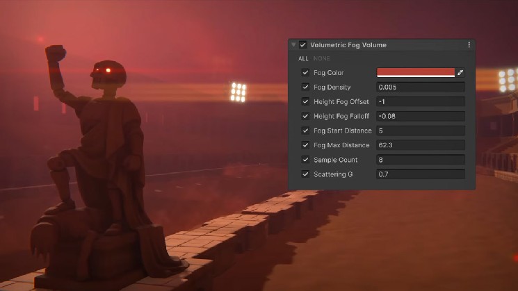Toggle the Height Fog Falloff override
The image size is (518, 291).
tap(305, 116)
